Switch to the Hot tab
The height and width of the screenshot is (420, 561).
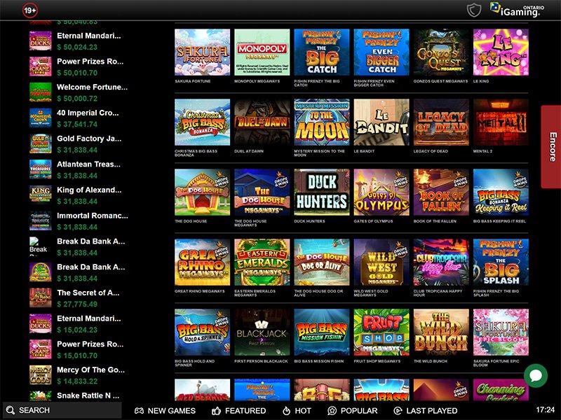[x=297, y=411]
